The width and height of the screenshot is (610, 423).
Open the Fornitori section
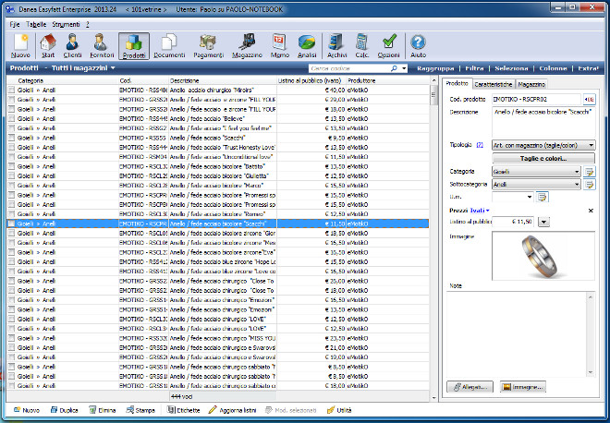tap(103, 45)
